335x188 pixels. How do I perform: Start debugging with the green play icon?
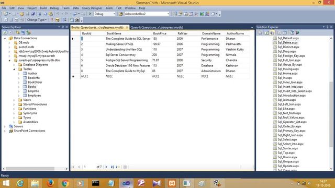click(x=90, y=14)
